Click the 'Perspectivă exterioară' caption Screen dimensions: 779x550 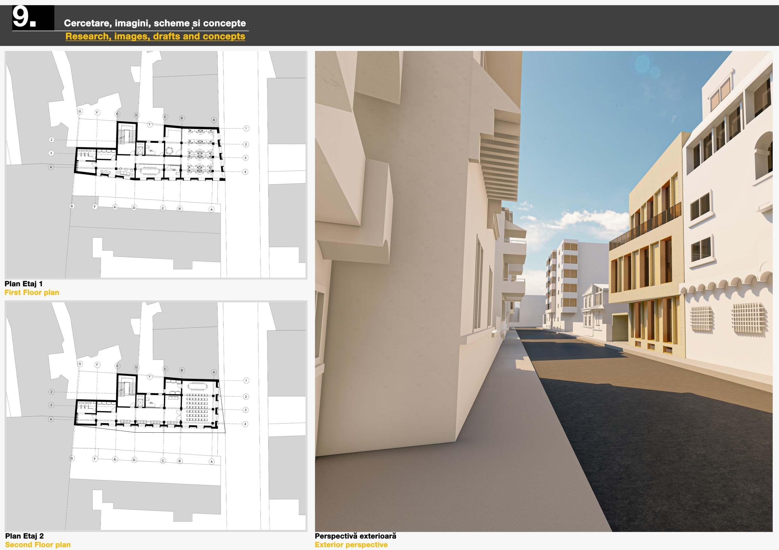pyautogui.click(x=355, y=536)
